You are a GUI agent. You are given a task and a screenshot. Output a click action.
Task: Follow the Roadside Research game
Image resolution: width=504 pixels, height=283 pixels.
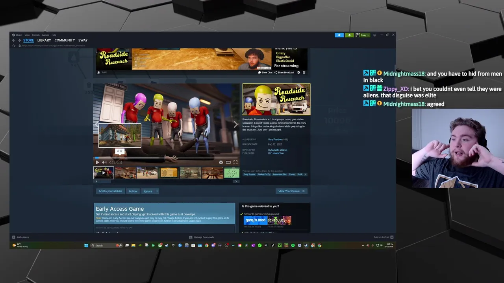(x=133, y=191)
